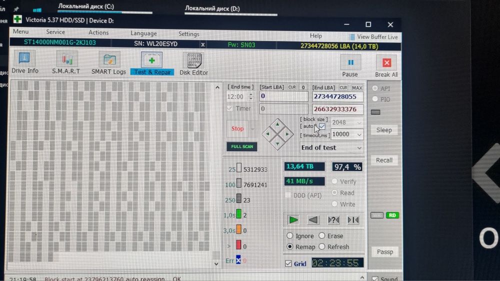Open the Menu menu
Screen dimensions: 500x281
[x=20, y=31]
